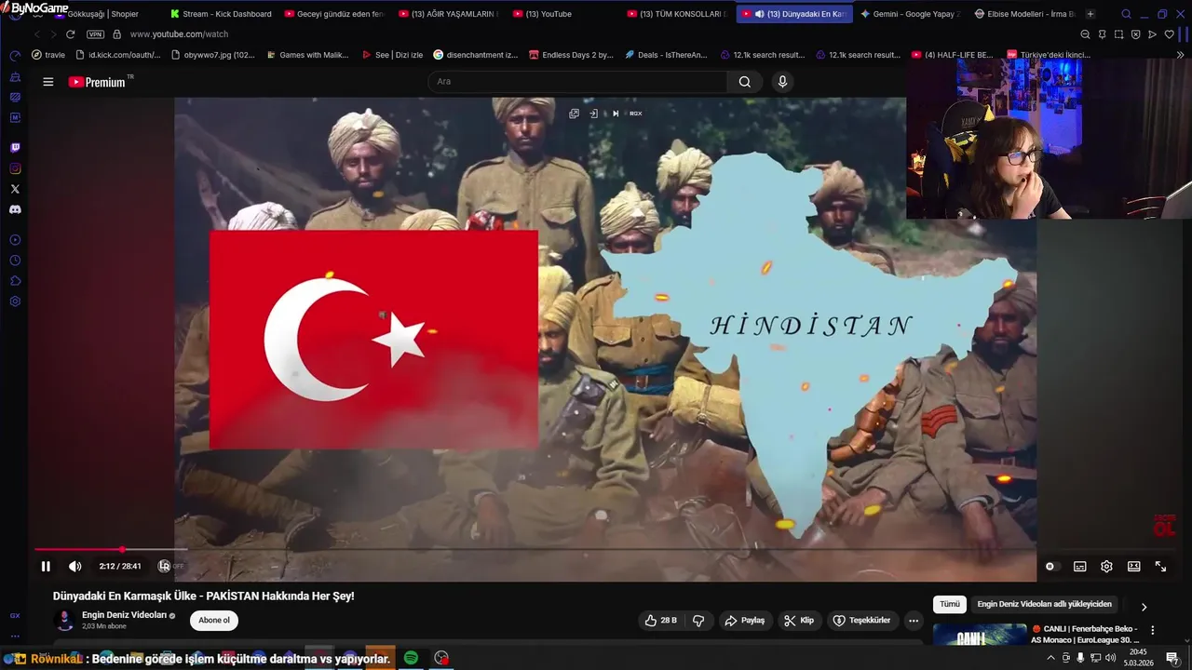Open the Discord sidebar panel
Screen dimensions: 1192x670
tap(15, 209)
